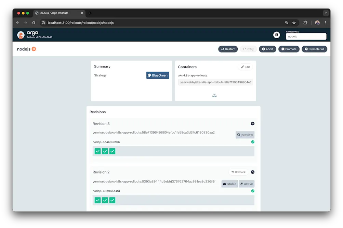Open a new browser tab with plus
This screenshot has height=228, width=343.
point(90,13)
